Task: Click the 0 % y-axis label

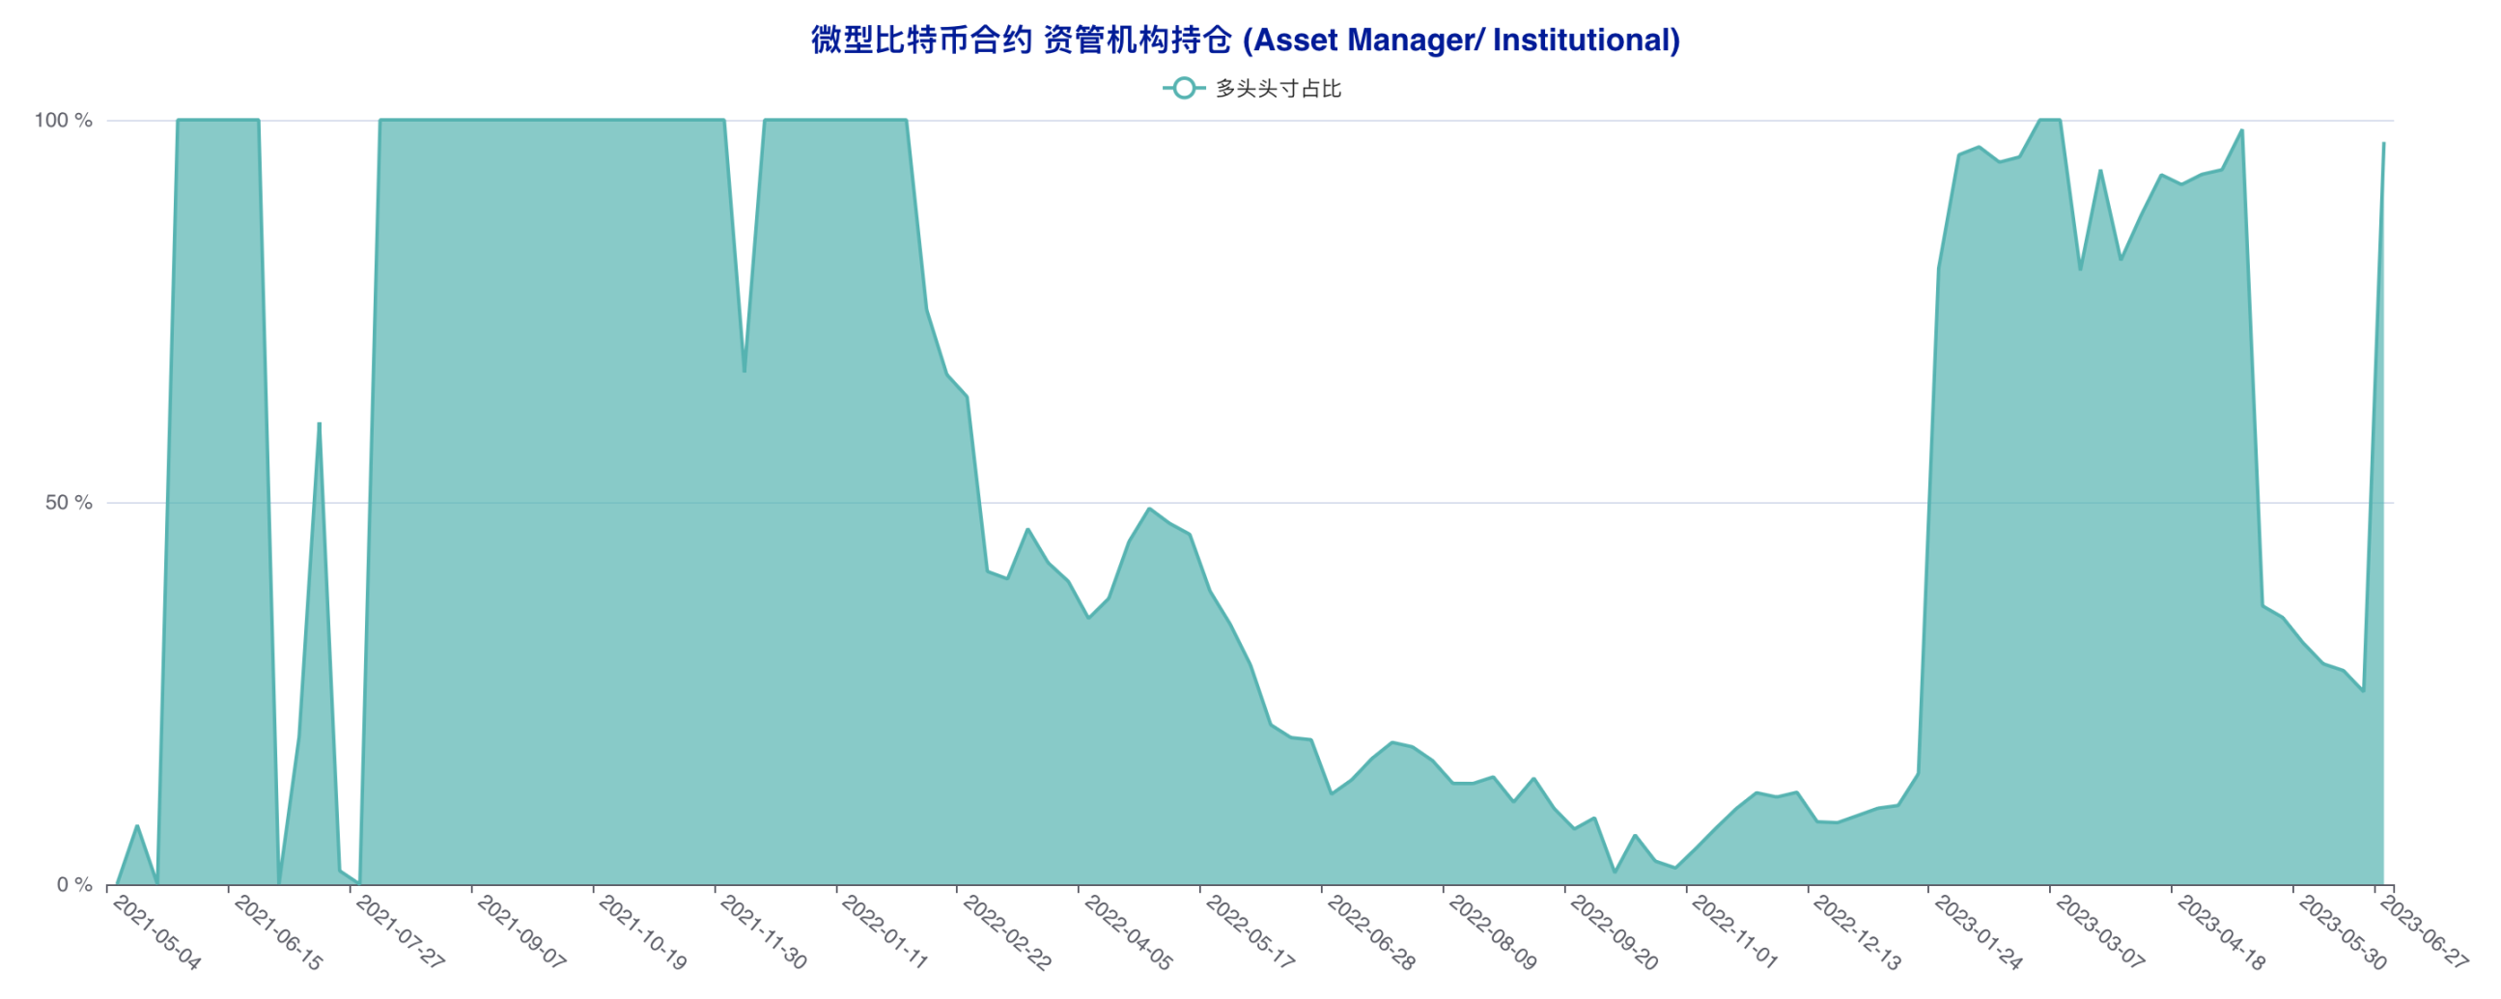Action: pyautogui.click(x=73, y=884)
